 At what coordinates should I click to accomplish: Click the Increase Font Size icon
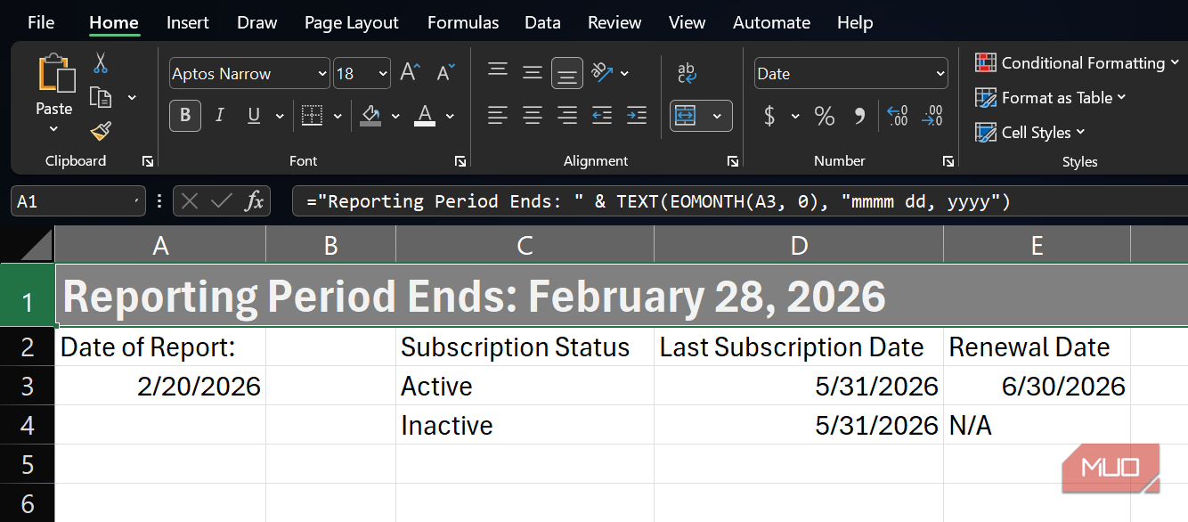point(410,72)
